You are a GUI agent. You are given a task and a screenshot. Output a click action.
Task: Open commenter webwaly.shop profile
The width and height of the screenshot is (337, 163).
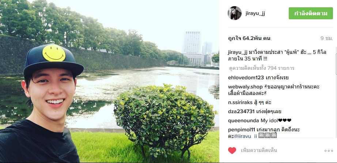point(245,87)
